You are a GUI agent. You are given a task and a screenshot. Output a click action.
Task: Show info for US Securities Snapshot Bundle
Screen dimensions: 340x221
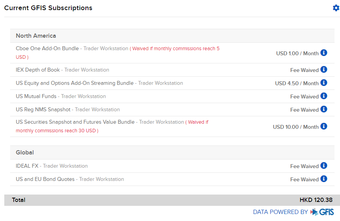pyautogui.click(x=324, y=126)
